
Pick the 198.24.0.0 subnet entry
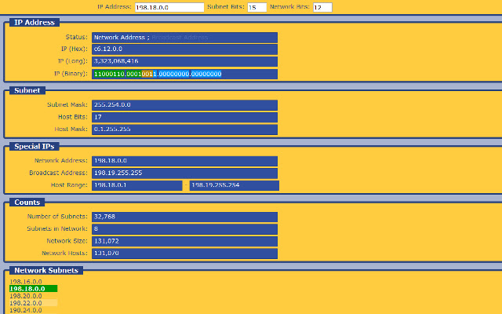[x=26, y=310]
